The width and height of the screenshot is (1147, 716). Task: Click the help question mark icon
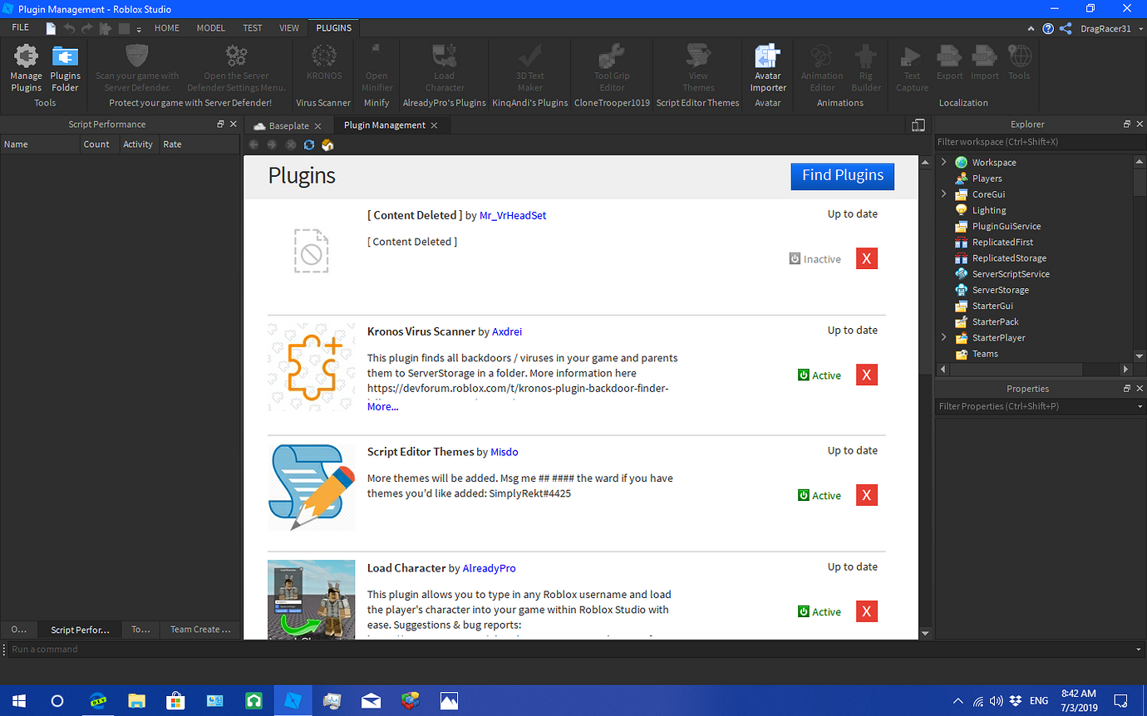(1048, 28)
